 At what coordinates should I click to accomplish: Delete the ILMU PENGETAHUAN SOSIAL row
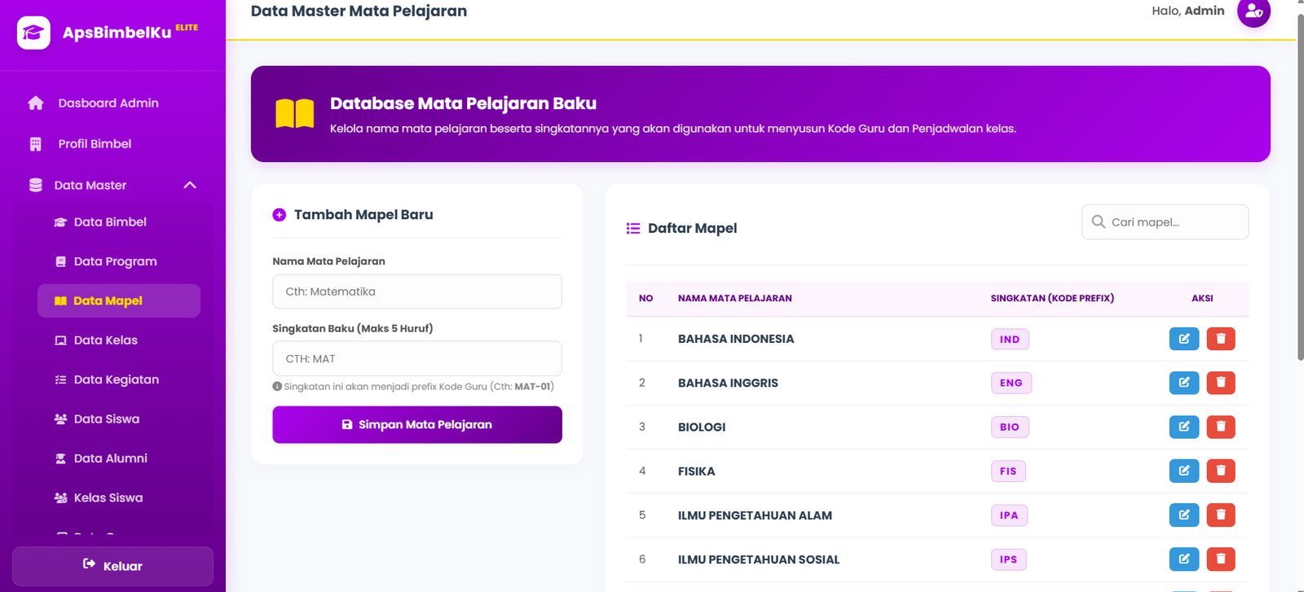pos(1221,559)
